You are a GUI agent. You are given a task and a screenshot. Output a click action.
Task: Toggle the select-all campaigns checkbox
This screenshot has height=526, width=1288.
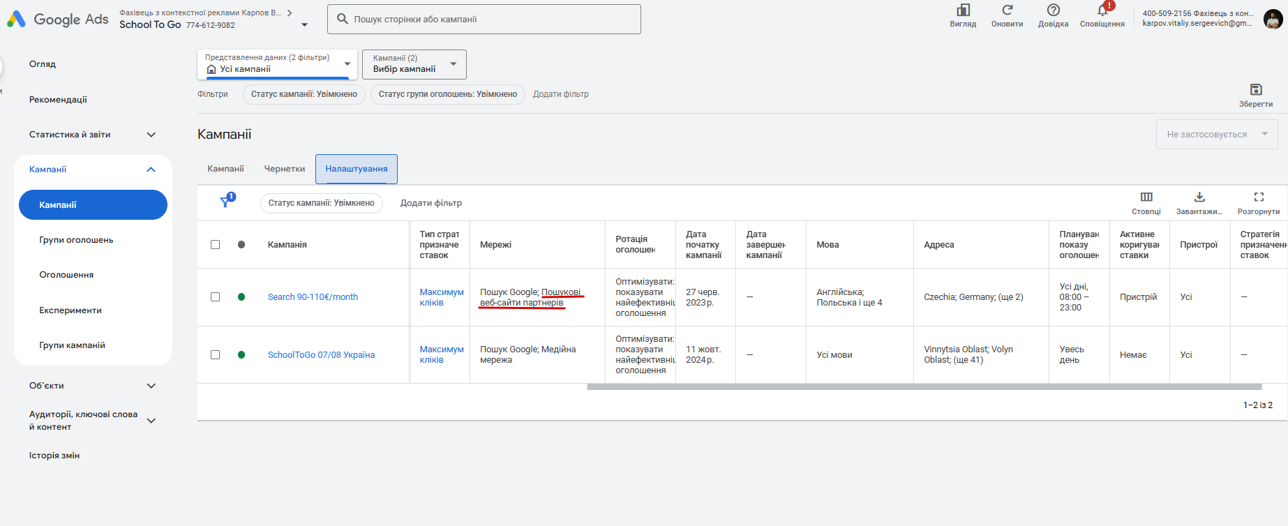tap(215, 245)
